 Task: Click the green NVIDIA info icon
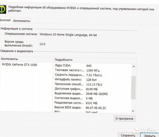(x=3, y=9)
